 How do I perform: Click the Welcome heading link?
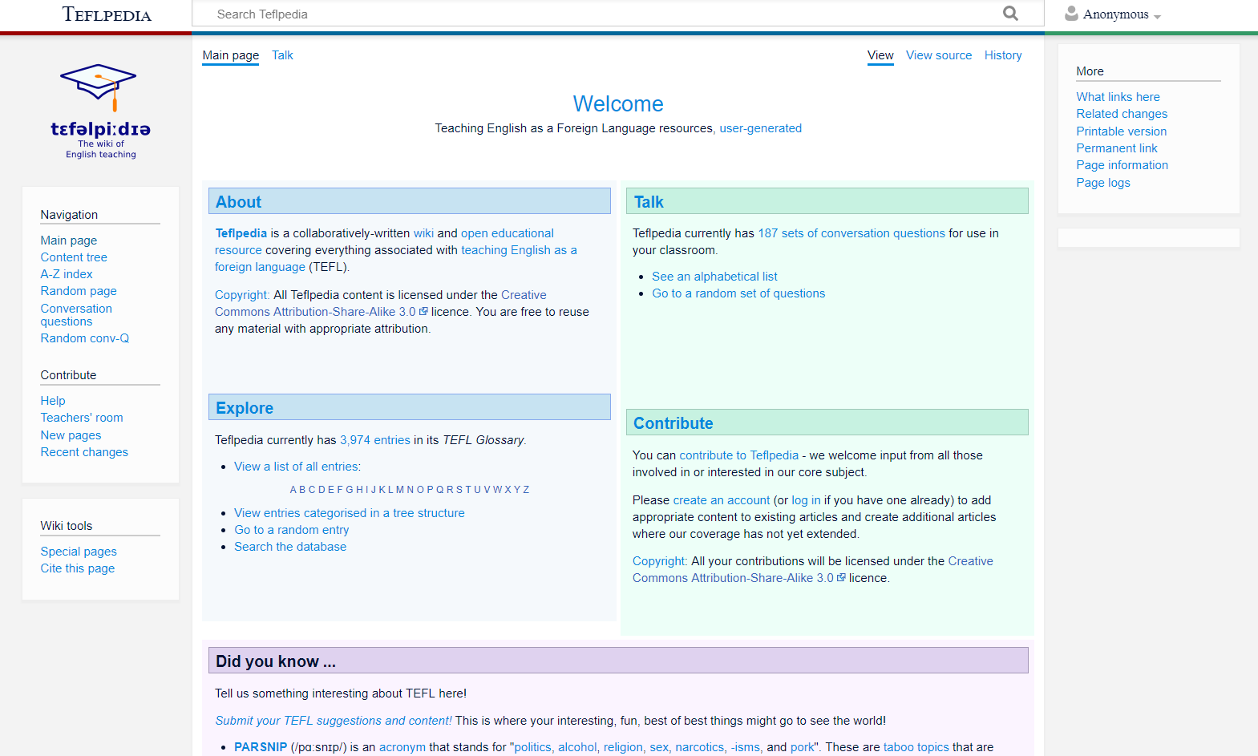(618, 104)
